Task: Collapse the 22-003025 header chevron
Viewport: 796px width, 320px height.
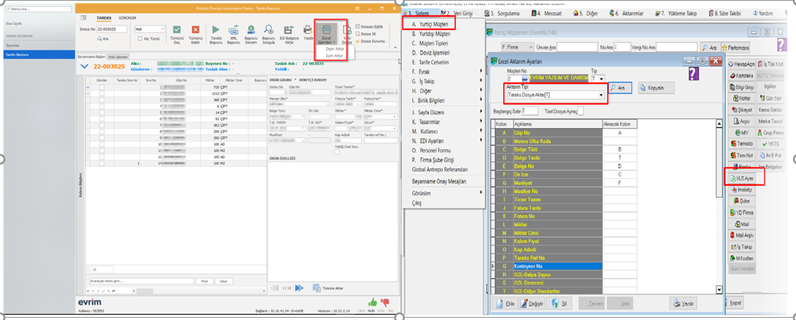Action: click(x=85, y=66)
